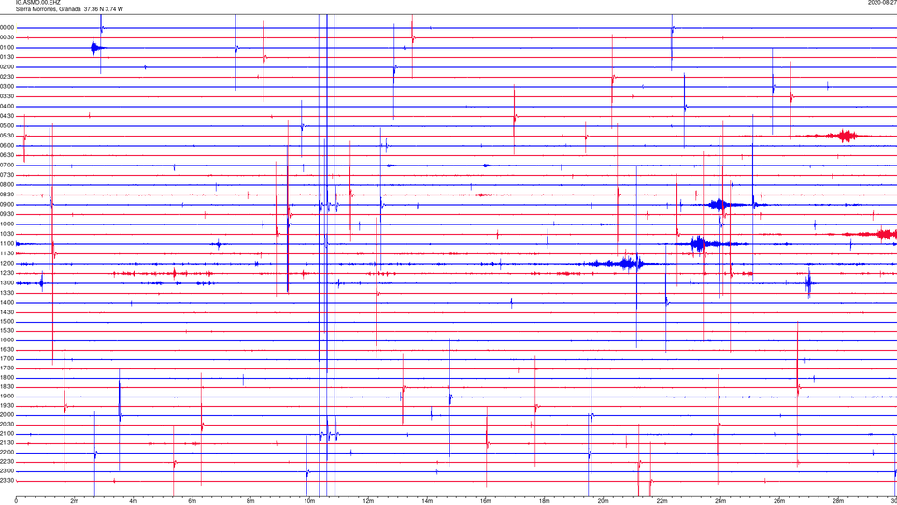Select the 15:00 trace time label
897x505 pixels.
(7, 322)
